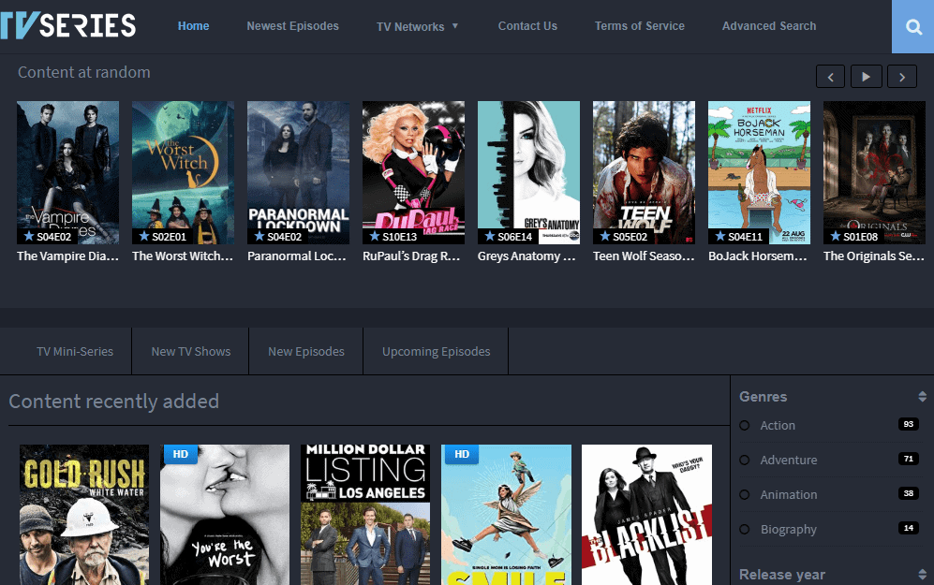Play the random content carousel
The width and height of the screenshot is (934, 585).
click(x=867, y=77)
